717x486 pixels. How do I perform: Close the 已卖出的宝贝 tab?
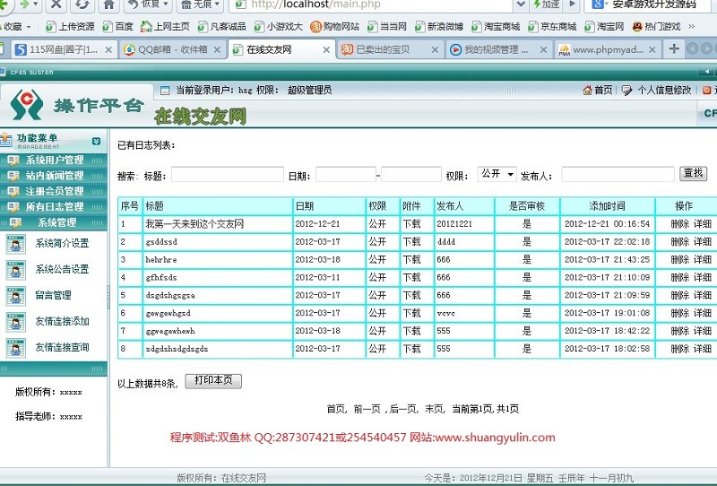pos(435,50)
